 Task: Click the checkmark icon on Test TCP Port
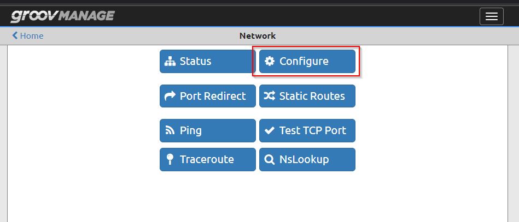pyautogui.click(x=270, y=130)
